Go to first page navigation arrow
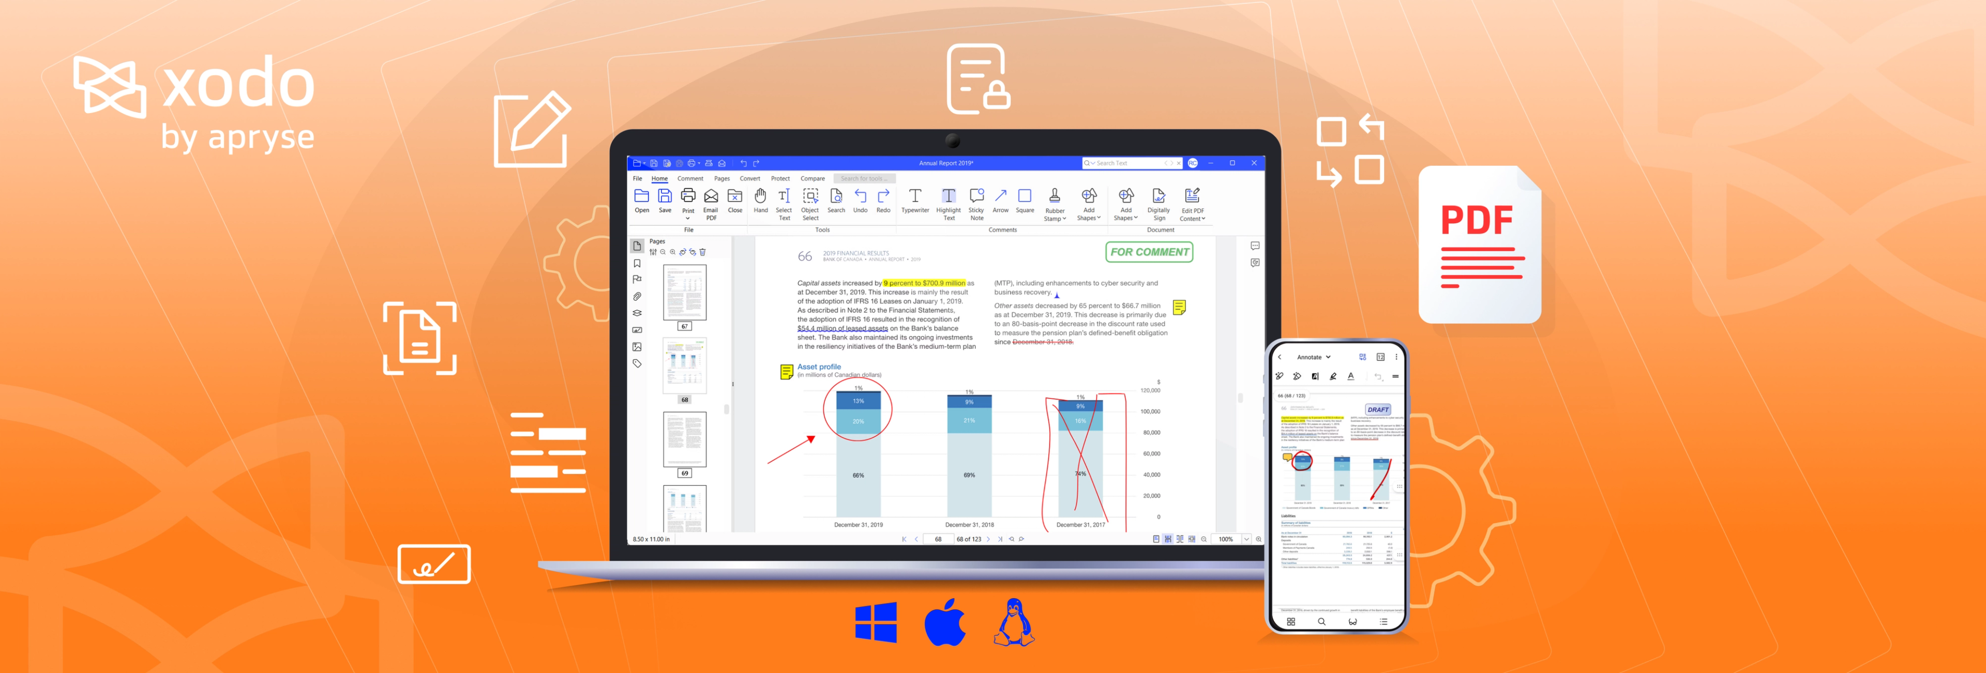Image resolution: width=1986 pixels, height=673 pixels. [904, 540]
